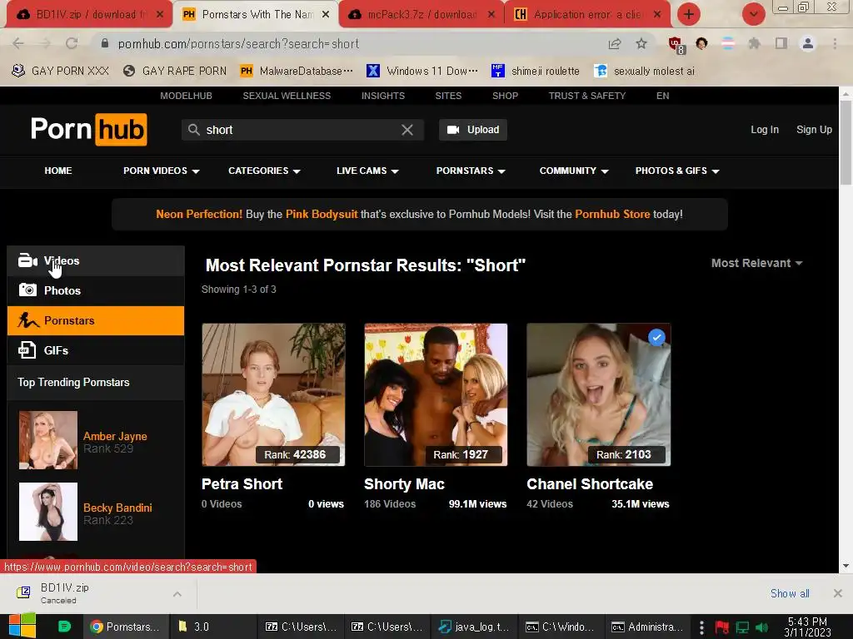Click the browser address bar URL

coord(238,43)
